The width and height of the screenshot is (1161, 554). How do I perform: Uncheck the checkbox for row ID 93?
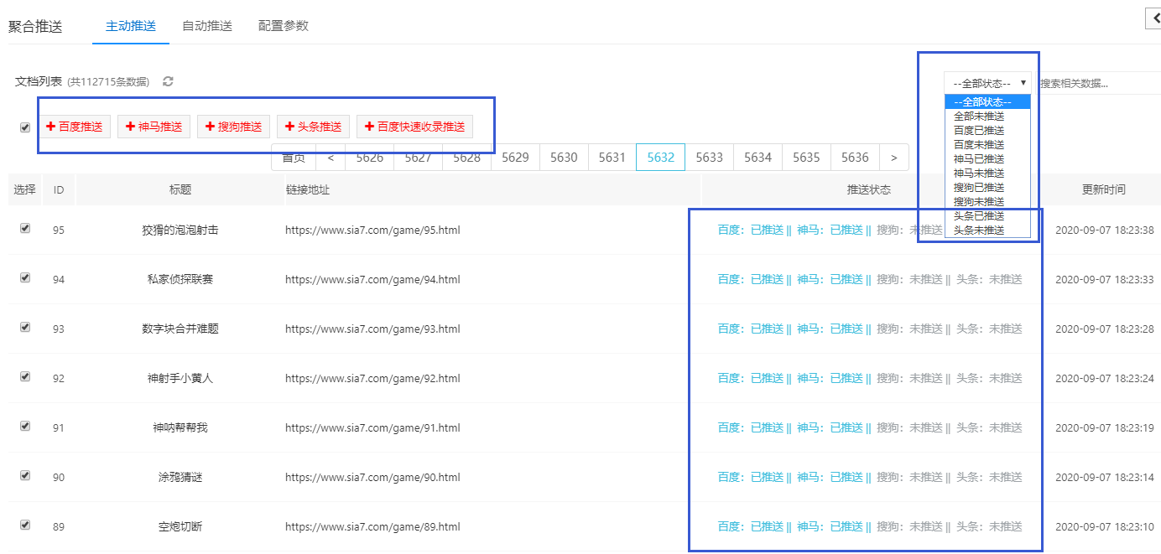[25, 327]
